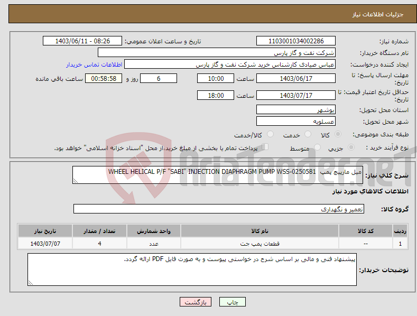The height and width of the screenshot is (316, 417).
Task: Toggle the Islamic treasury bonds payment checkbox
Action: (265, 147)
